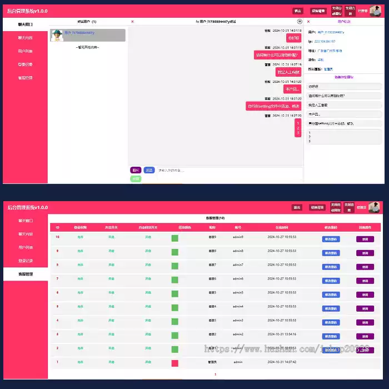Screen dimensions: 389x389
Task: Open 登录记录 in chat window screen sidebar
Action: [25, 64]
